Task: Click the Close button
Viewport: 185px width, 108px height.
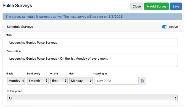Action: [x=137, y=6]
